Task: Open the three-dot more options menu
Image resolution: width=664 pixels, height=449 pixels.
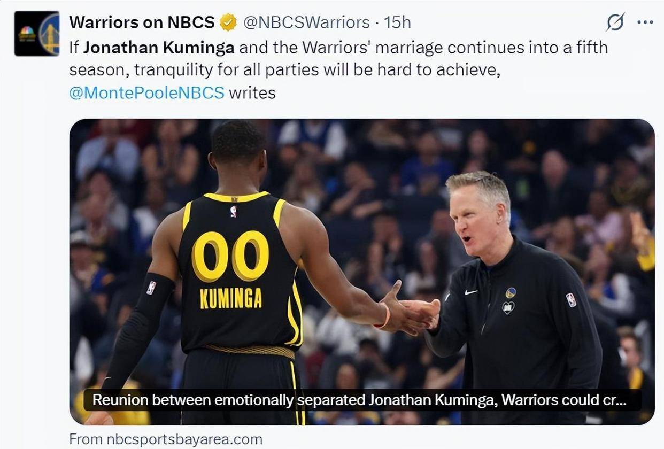Action: [x=645, y=22]
